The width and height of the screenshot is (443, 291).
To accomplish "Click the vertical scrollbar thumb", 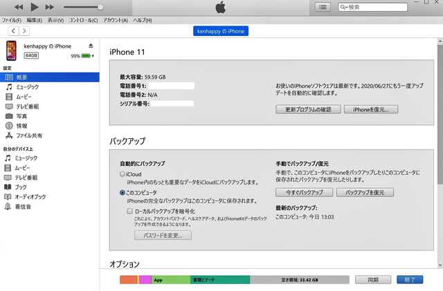I will pos(440,114).
